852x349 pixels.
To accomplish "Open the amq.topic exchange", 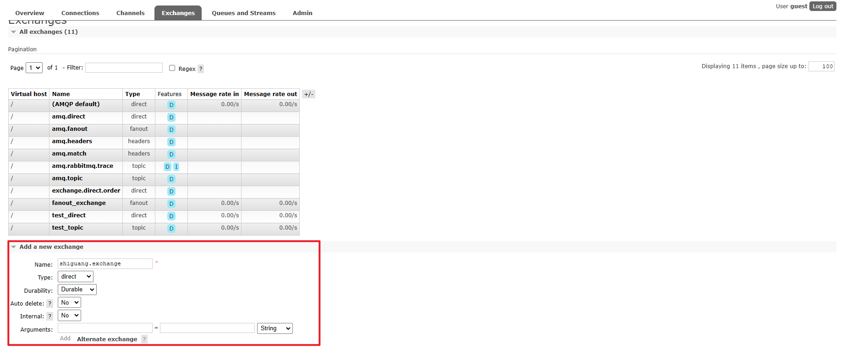I will pyautogui.click(x=67, y=178).
